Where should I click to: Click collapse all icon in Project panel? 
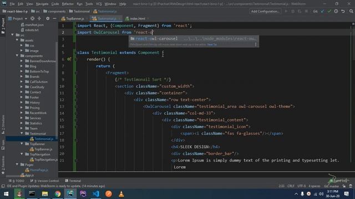[39, 18]
